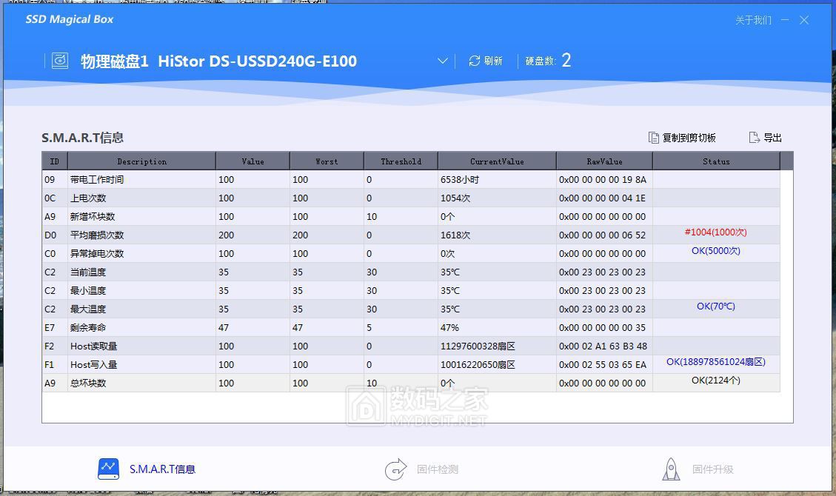836x496 pixels.
Task: Click the 47% remaining life value
Action: (449, 328)
